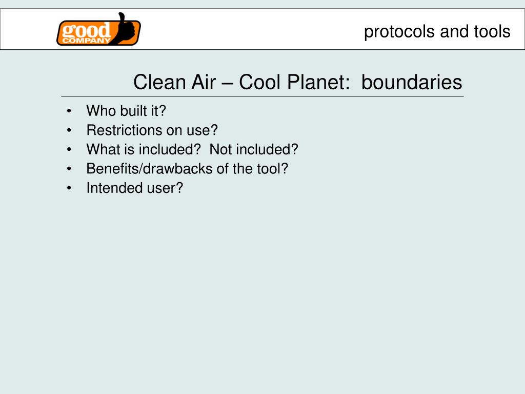Select the "Who built it?" line

click(x=126, y=111)
